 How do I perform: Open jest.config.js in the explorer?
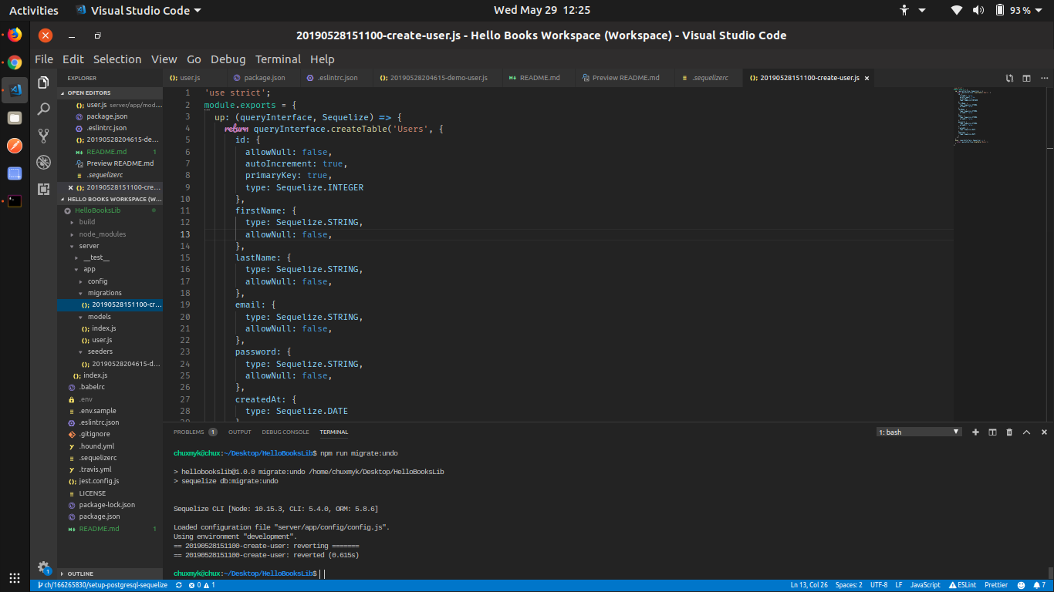click(x=110, y=481)
